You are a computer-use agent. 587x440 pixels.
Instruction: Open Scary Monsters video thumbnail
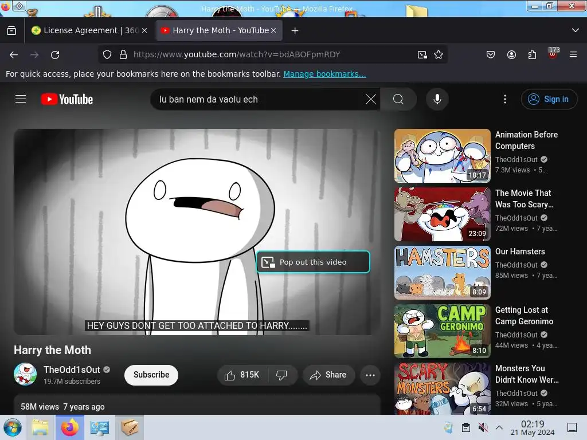coord(442,388)
